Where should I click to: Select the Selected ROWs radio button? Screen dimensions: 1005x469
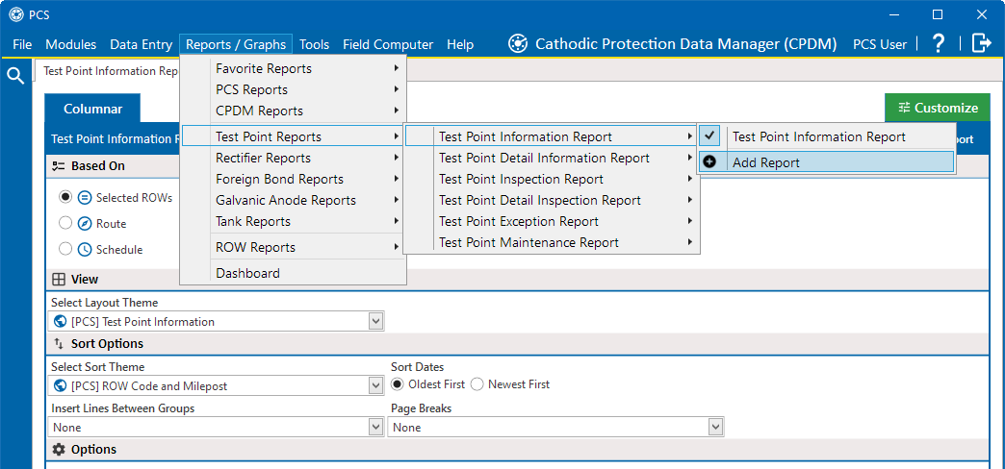tap(65, 198)
